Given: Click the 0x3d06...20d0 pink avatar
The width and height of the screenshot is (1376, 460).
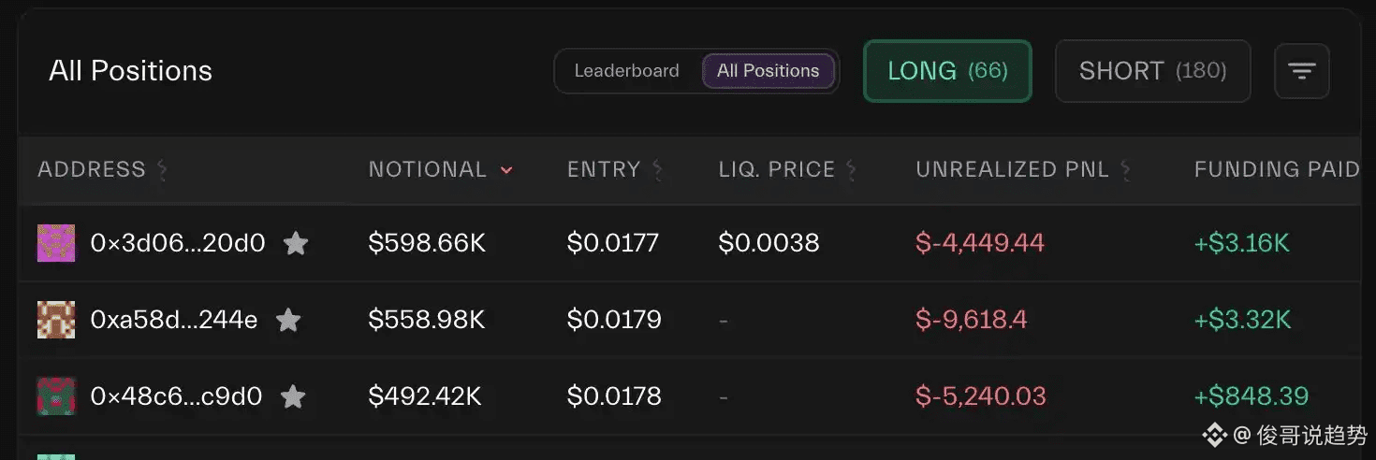Looking at the screenshot, I should [55, 243].
